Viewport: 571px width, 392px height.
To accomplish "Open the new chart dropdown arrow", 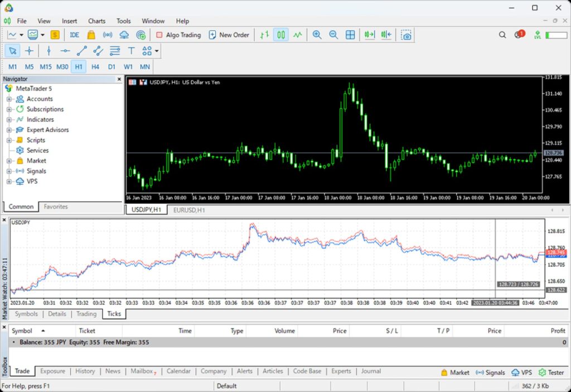I will pyautogui.click(x=22, y=35).
